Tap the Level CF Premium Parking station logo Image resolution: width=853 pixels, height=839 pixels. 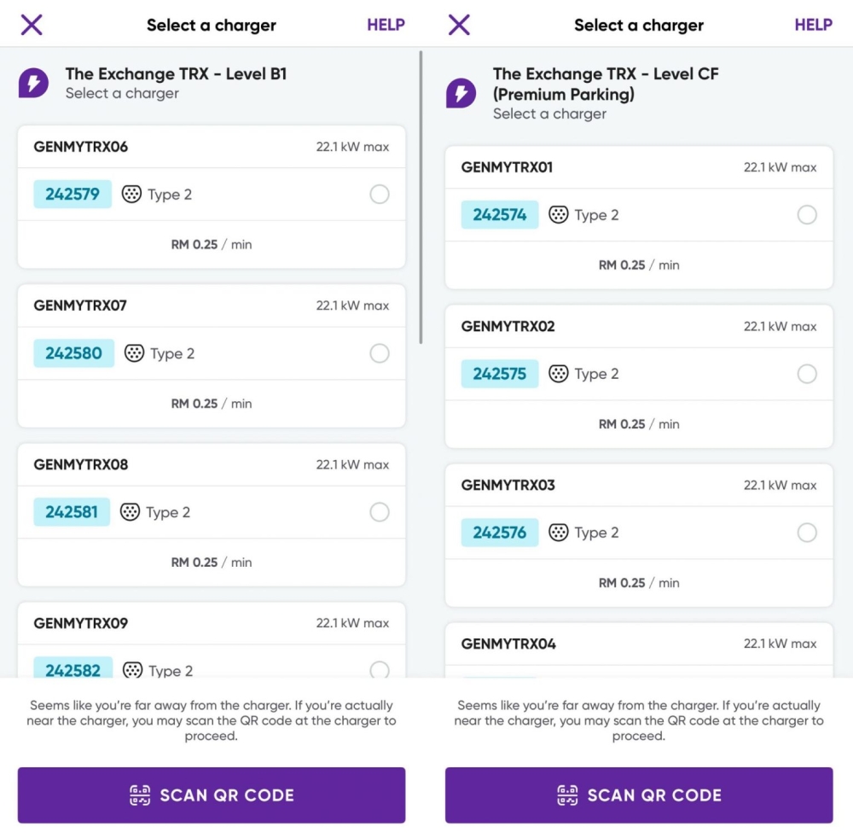coord(461,93)
